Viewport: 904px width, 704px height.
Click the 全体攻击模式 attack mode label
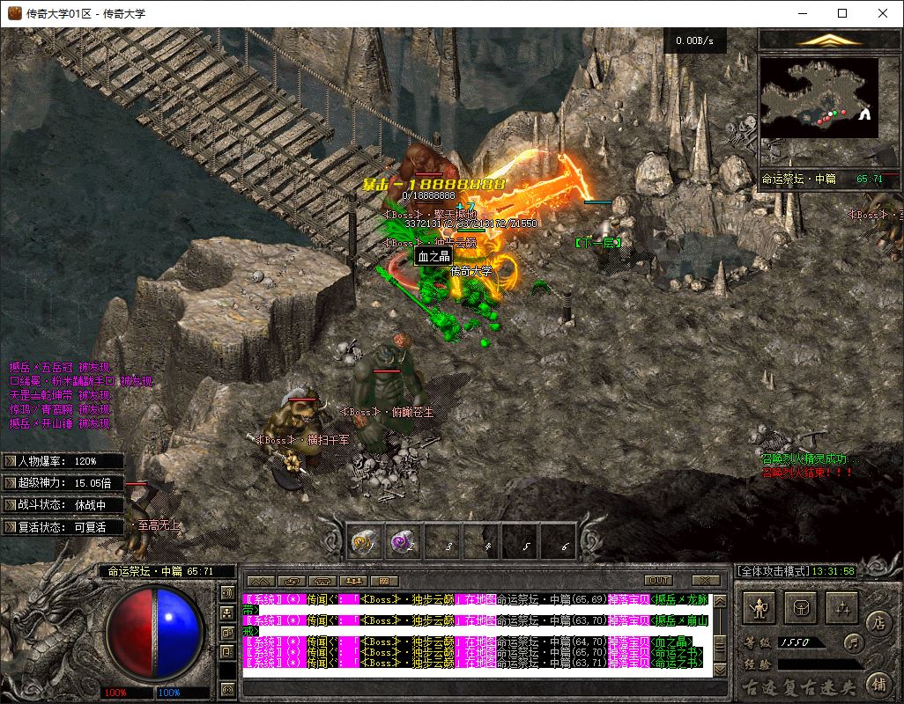[774, 572]
